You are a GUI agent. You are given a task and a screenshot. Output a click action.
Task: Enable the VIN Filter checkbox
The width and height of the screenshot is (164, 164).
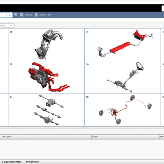[22, 15]
